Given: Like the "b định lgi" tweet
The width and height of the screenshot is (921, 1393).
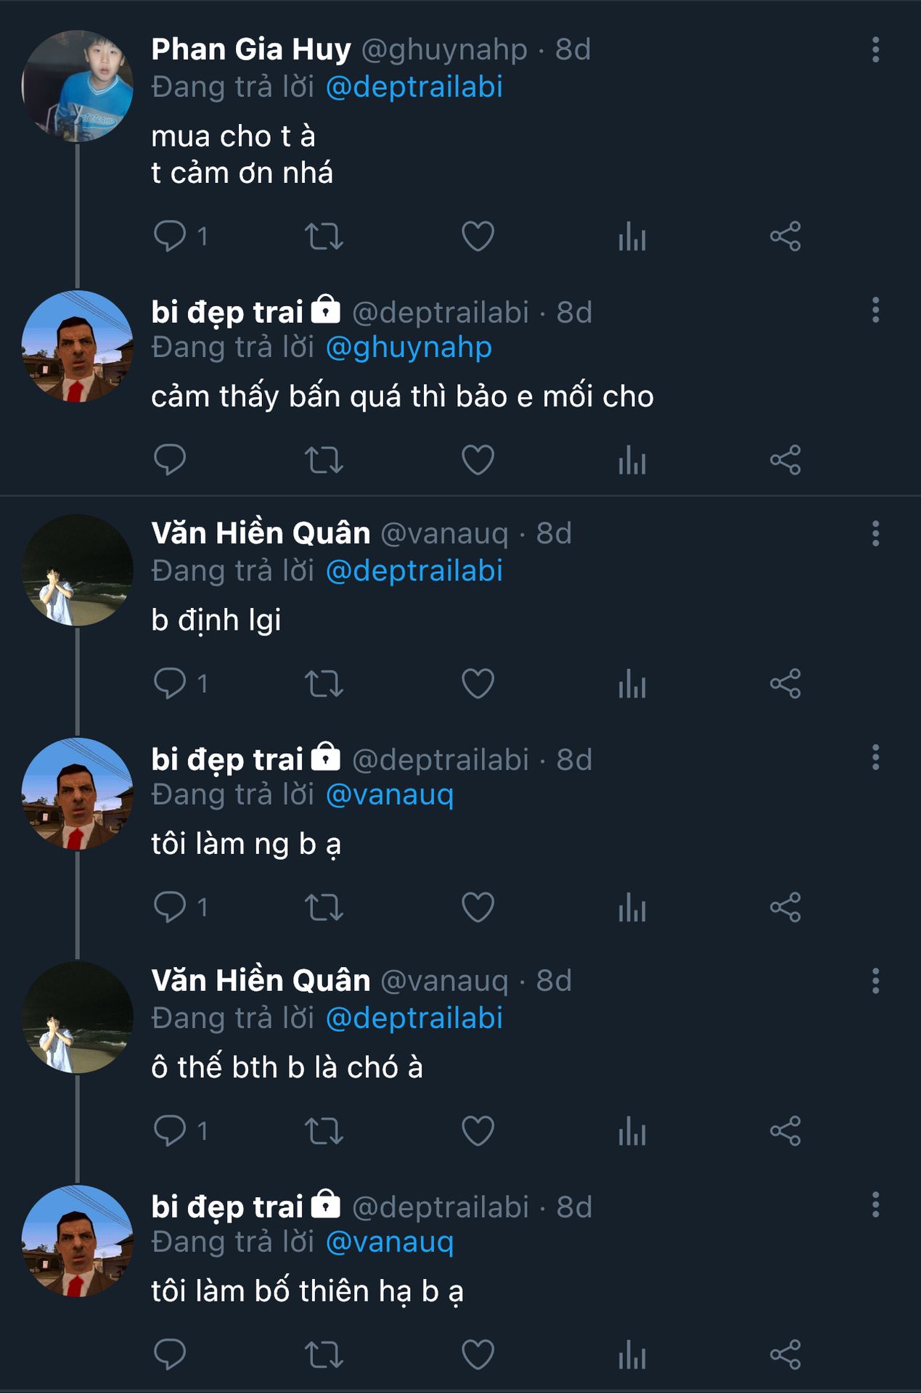Looking at the screenshot, I should pyautogui.click(x=478, y=683).
